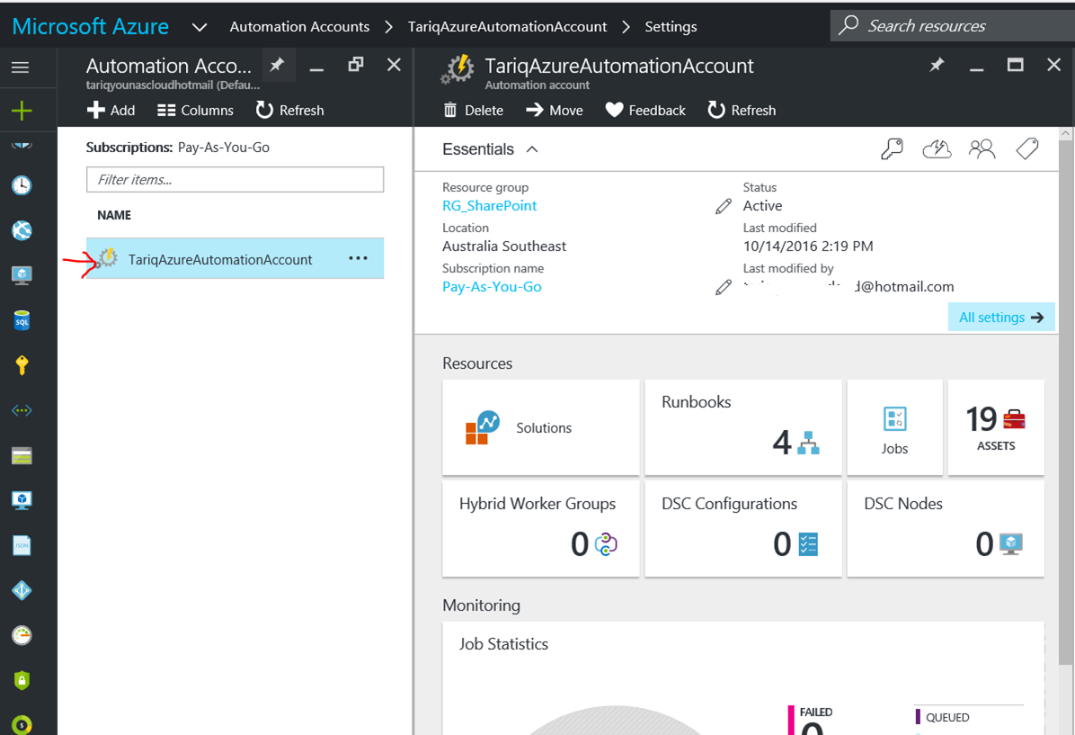Delete the TariqAzureAutomationAccount
Screen dimensions: 1075x735
tap(473, 110)
